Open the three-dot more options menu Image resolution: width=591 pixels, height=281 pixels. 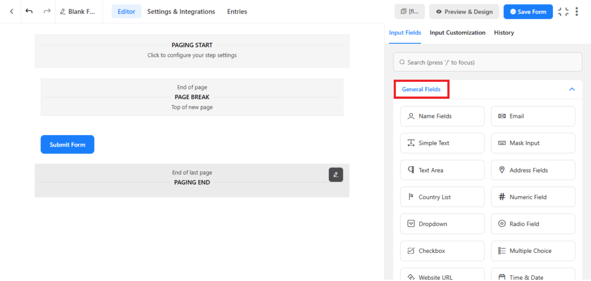[577, 12]
